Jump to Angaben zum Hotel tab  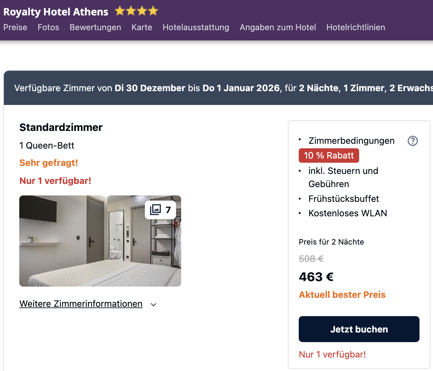278,27
